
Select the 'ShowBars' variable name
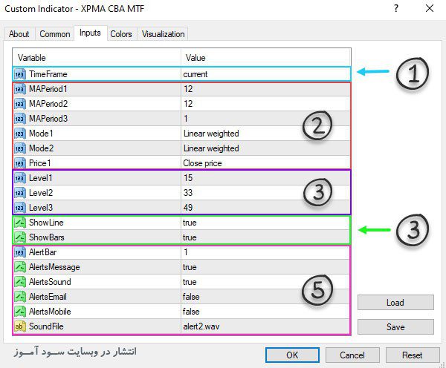pyautogui.click(x=47, y=237)
